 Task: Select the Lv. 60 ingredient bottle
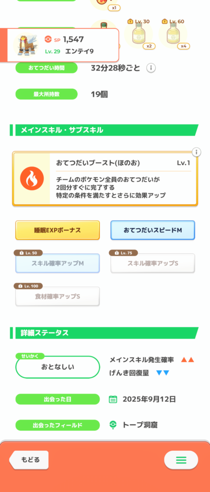click(x=173, y=34)
